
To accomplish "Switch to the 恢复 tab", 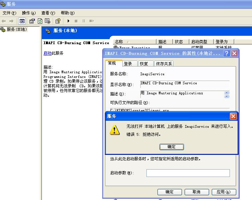I will 146,64.
